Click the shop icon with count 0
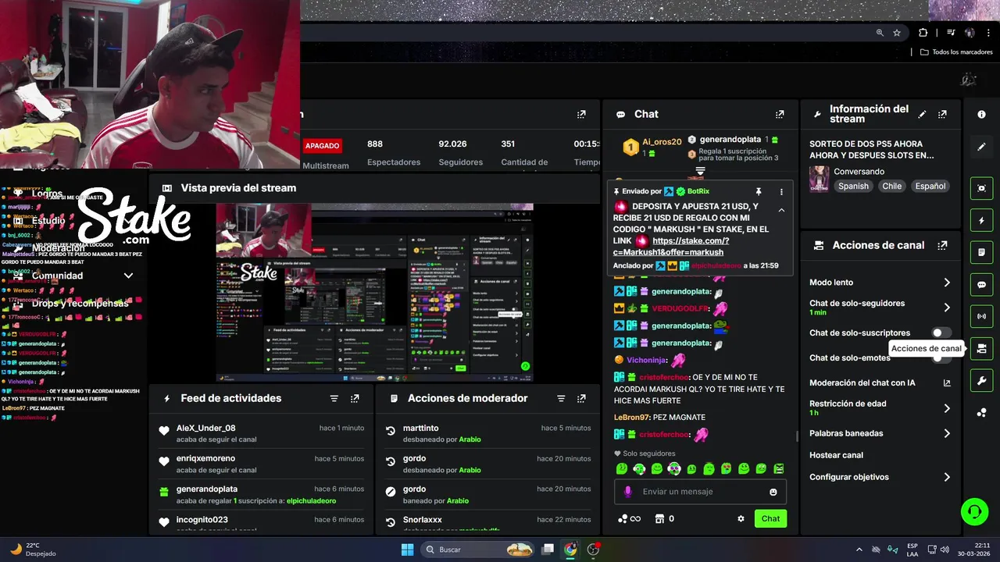 664,518
